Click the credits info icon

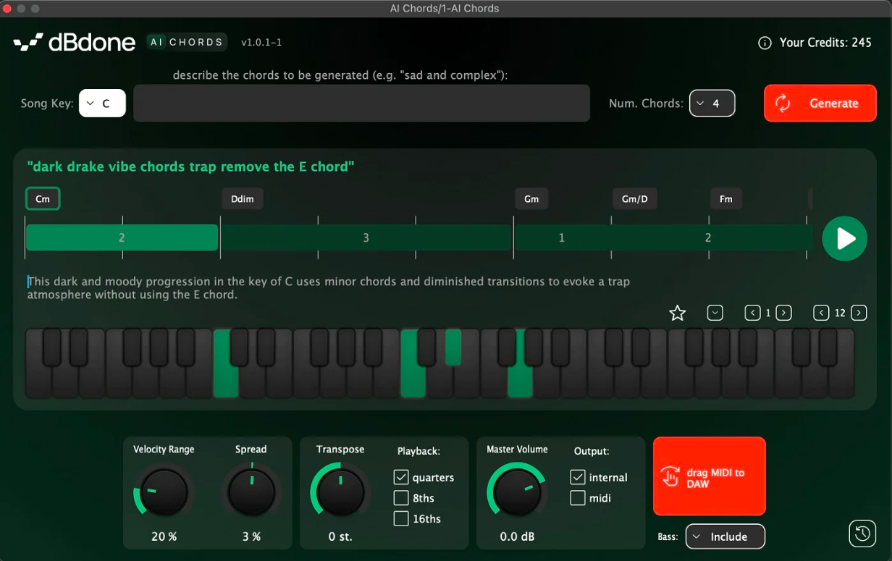point(765,43)
